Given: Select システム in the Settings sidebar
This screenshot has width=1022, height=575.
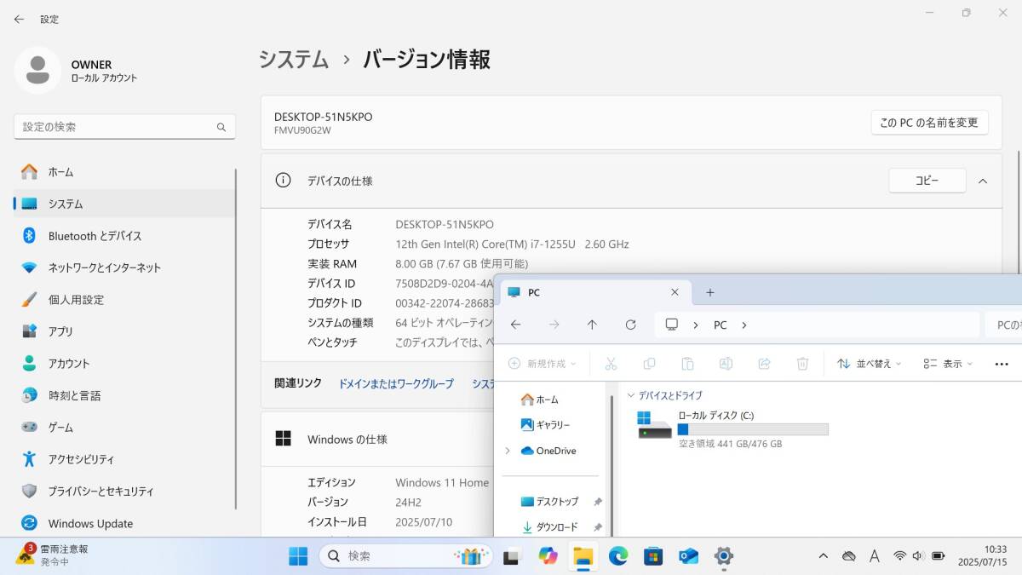Looking at the screenshot, I should (x=124, y=204).
